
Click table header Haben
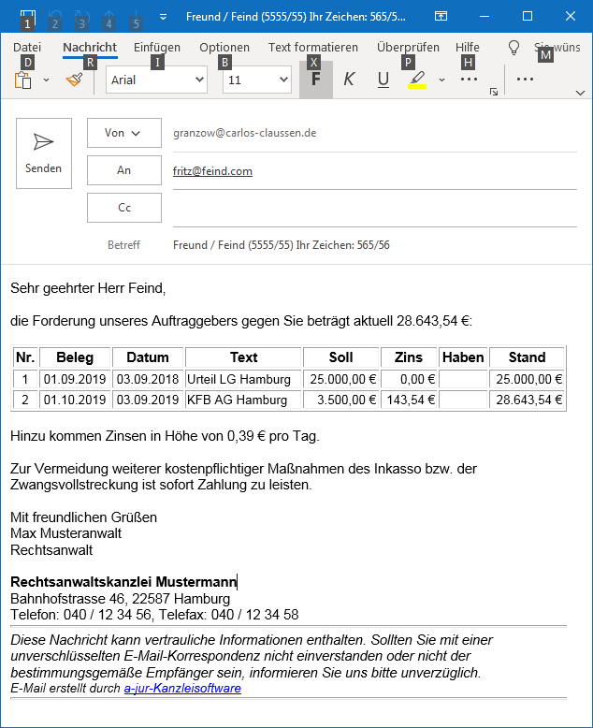click(x=463, y=357)
